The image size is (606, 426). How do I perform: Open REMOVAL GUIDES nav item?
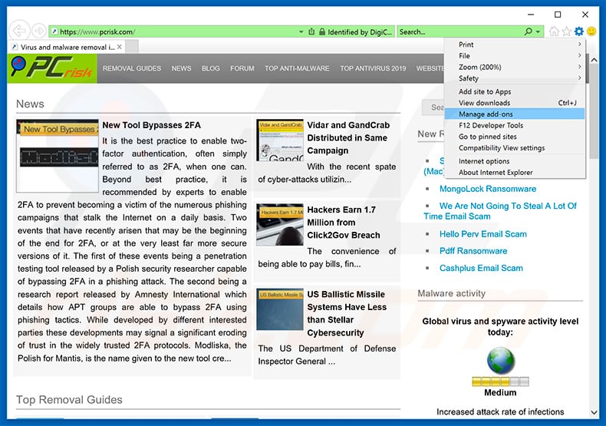pos(132,68)
